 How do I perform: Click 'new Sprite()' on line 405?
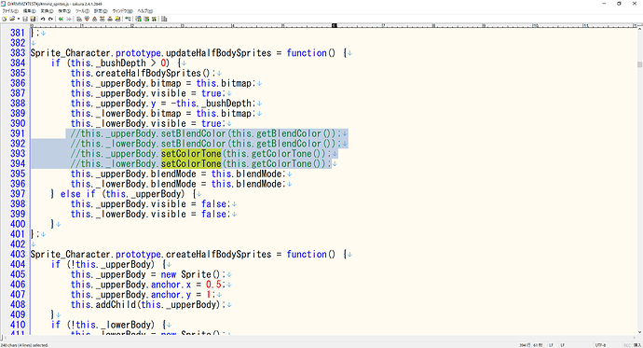pos(191,274)
